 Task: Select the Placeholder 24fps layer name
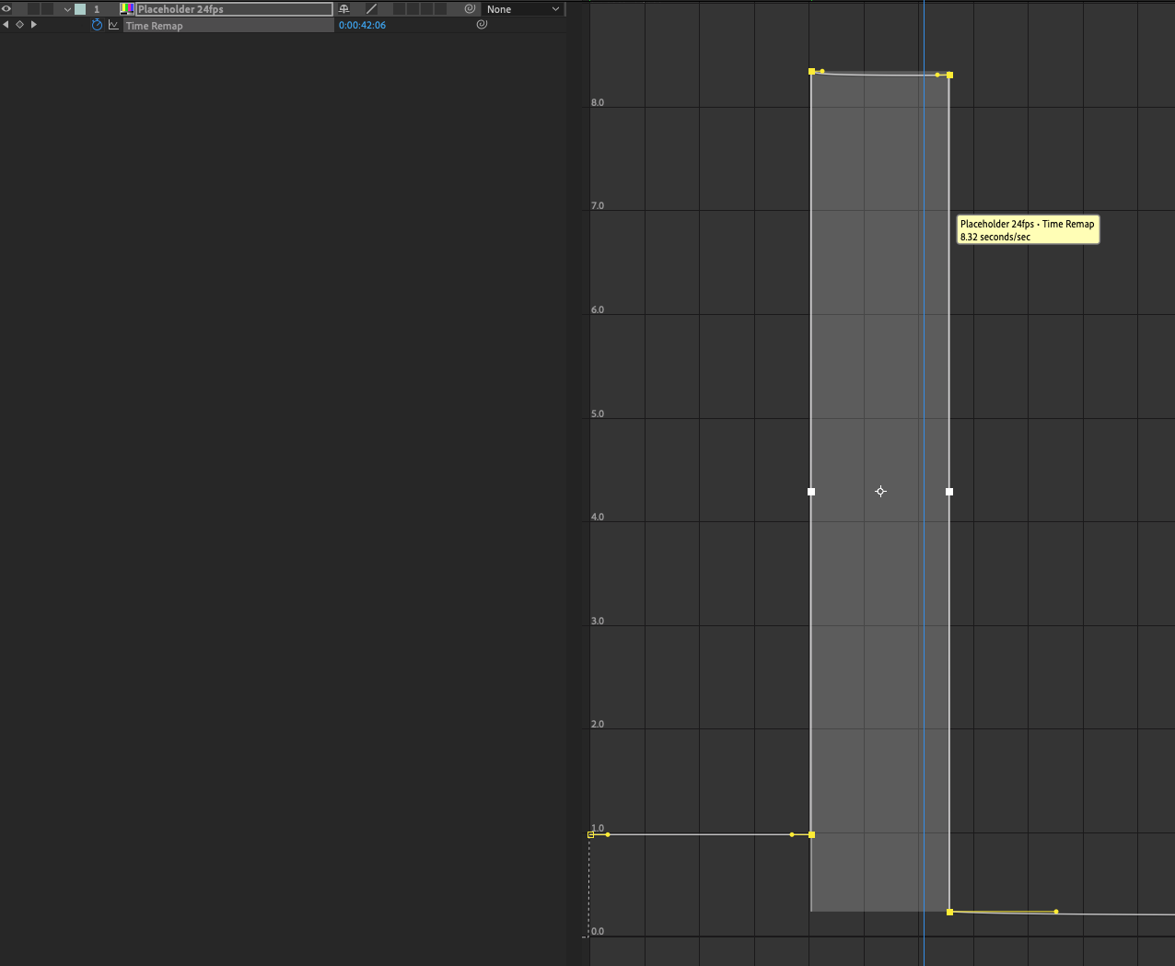click(234, 9)
